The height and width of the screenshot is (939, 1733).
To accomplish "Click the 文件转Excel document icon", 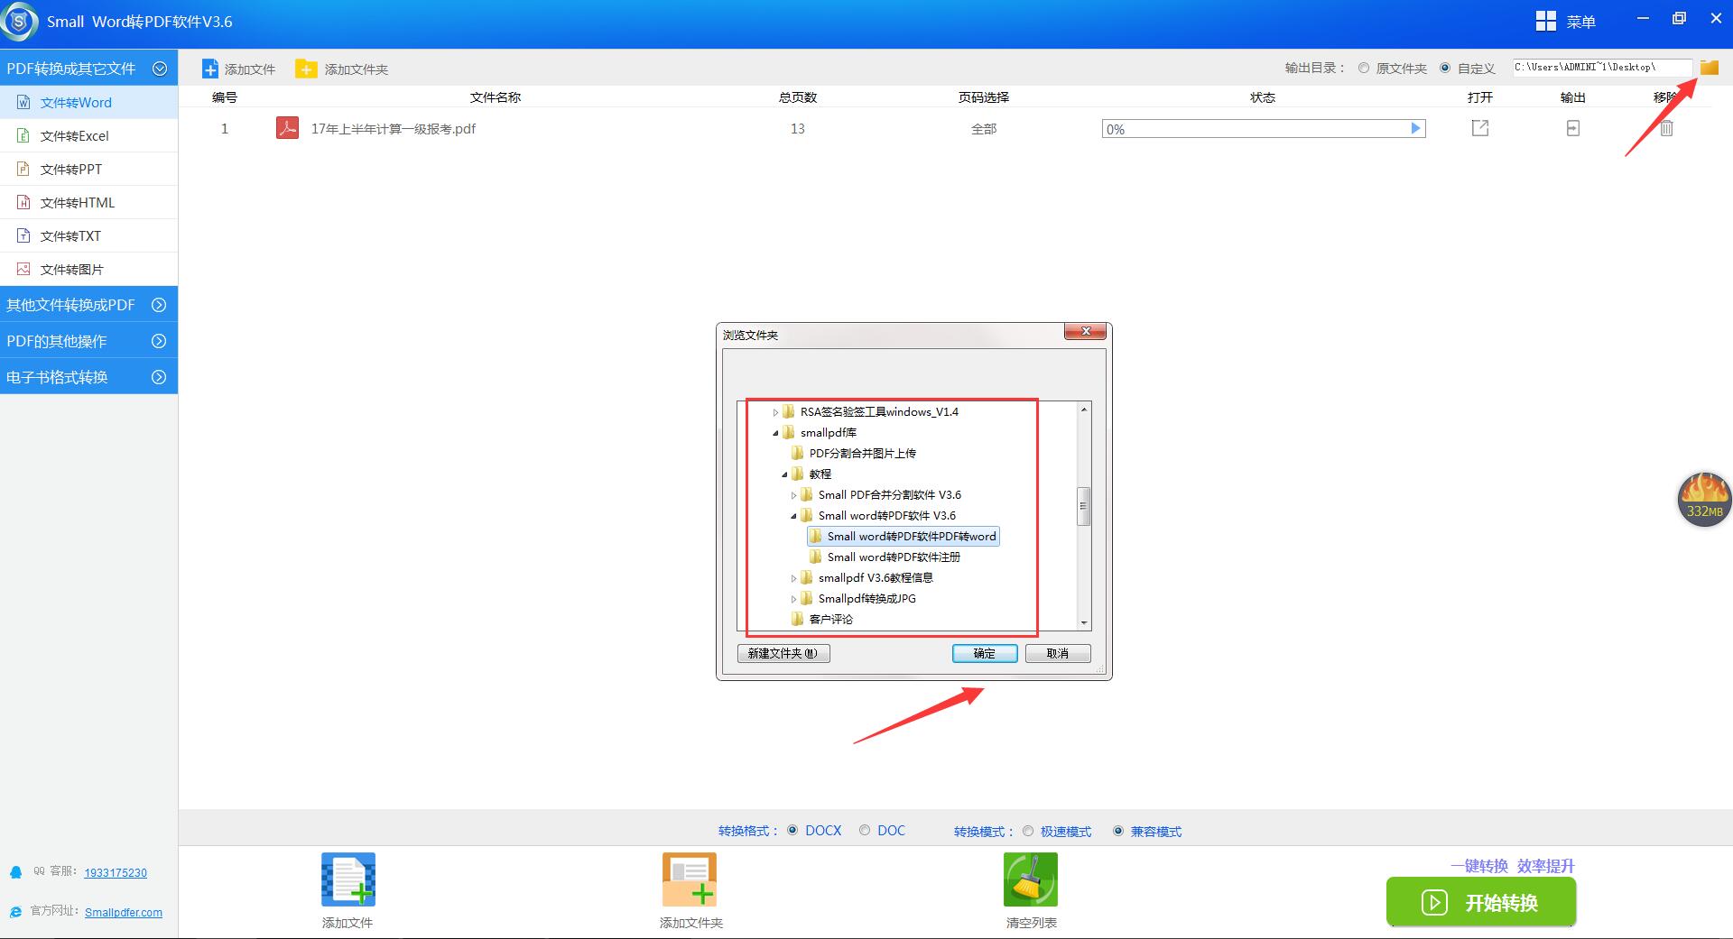I will (23, 135).
